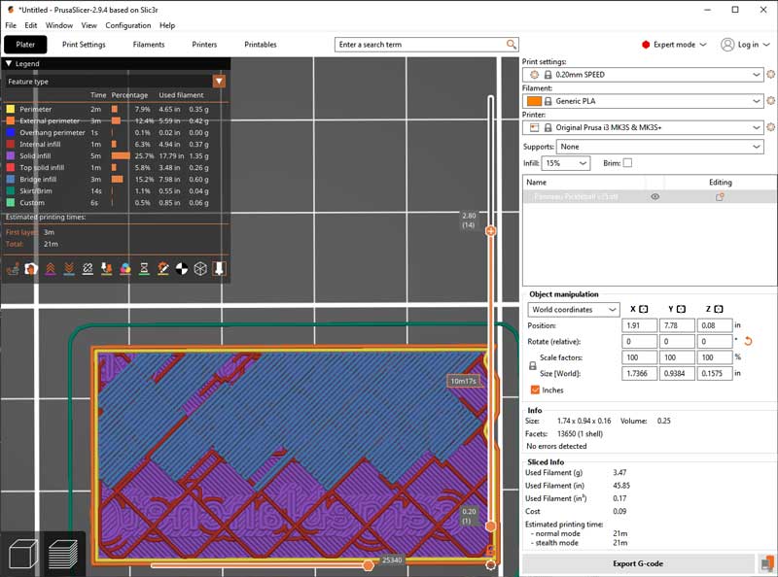The height and width of the screenshot is (577, 778).
Task: Open the Infill percentage dropdown
Action: pyautogui.click(x=566, y=163)
